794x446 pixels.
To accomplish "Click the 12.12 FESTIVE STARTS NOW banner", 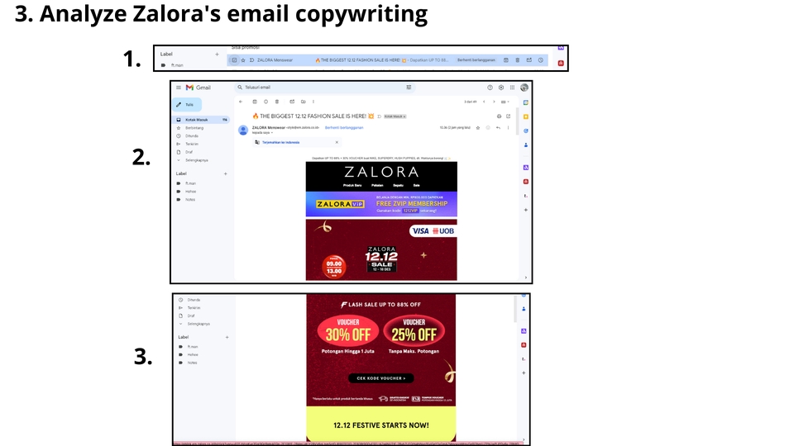I will click(x=381, y=425).
